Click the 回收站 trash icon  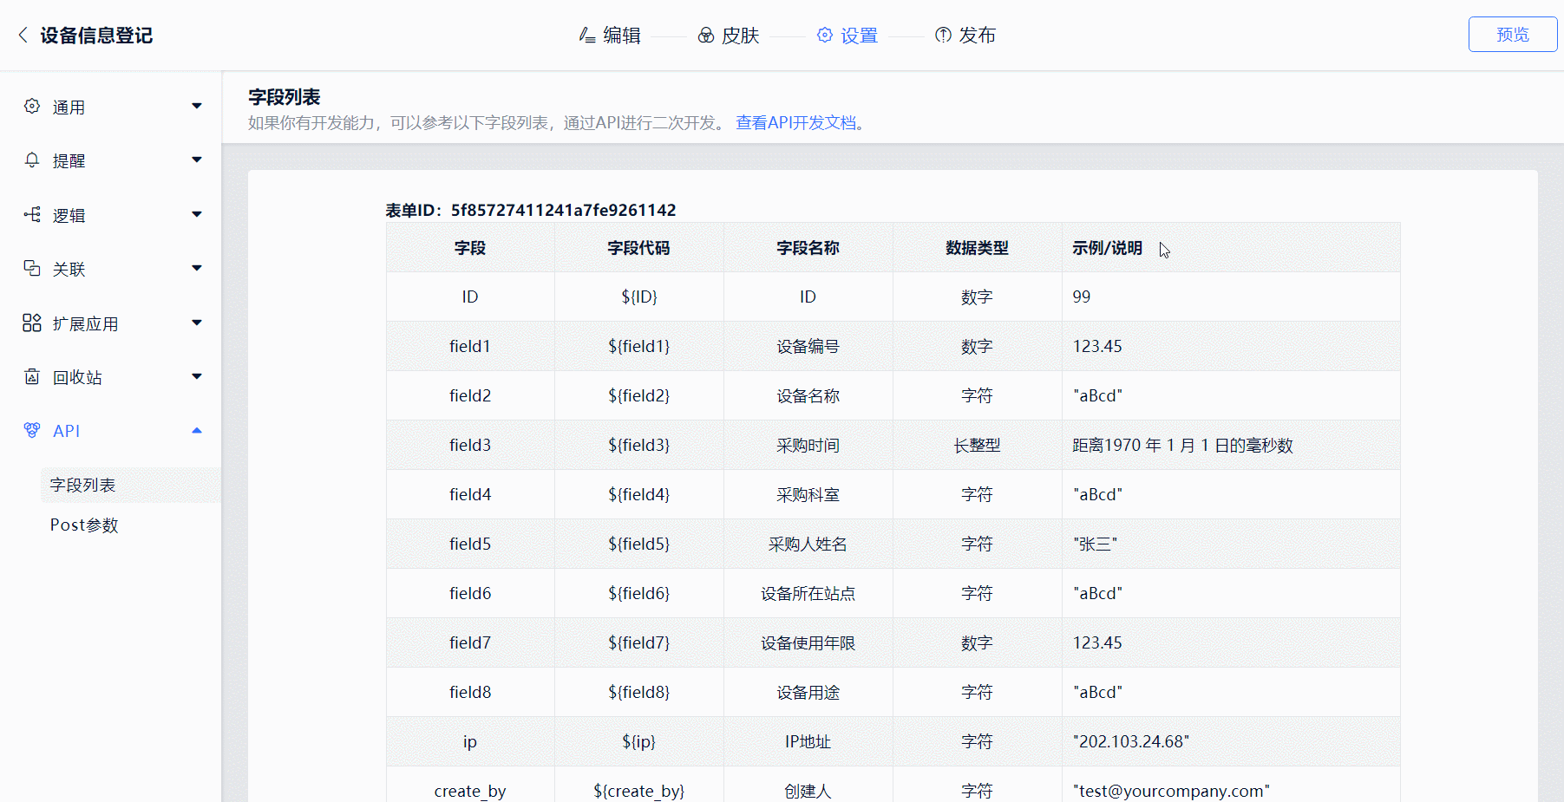[x=32, y=377]
